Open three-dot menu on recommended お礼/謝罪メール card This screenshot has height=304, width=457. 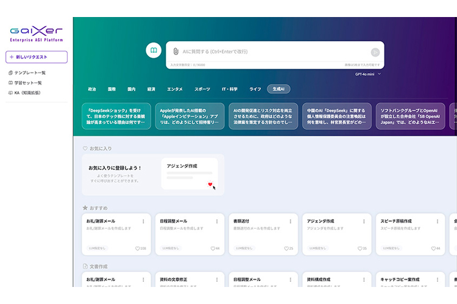[x=144, y=221]
